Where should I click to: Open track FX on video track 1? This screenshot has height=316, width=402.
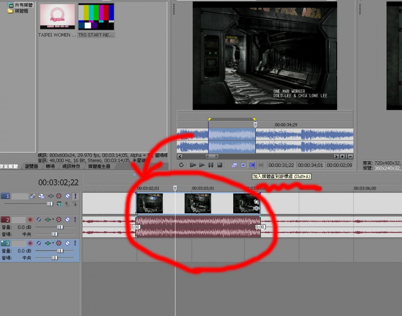point(59,196)
